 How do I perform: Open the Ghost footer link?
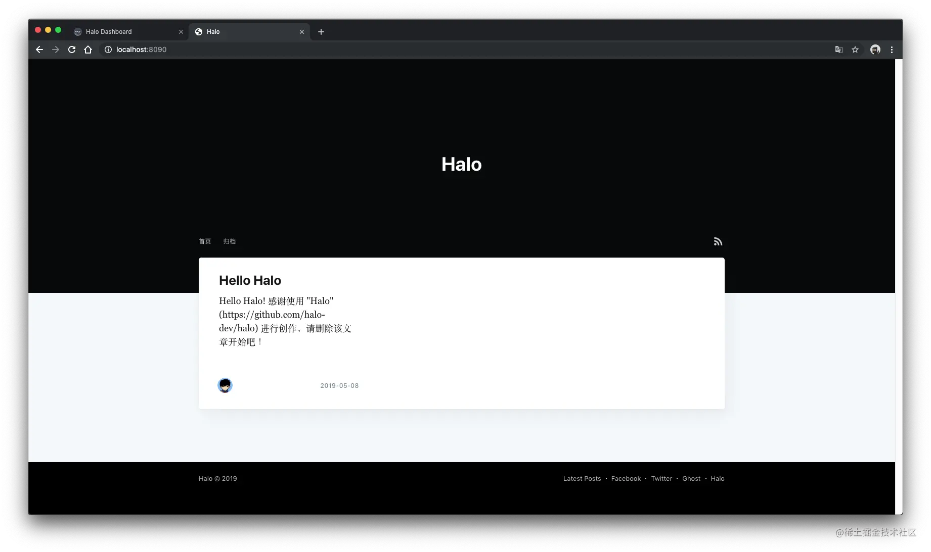click(x=691, y=479)
